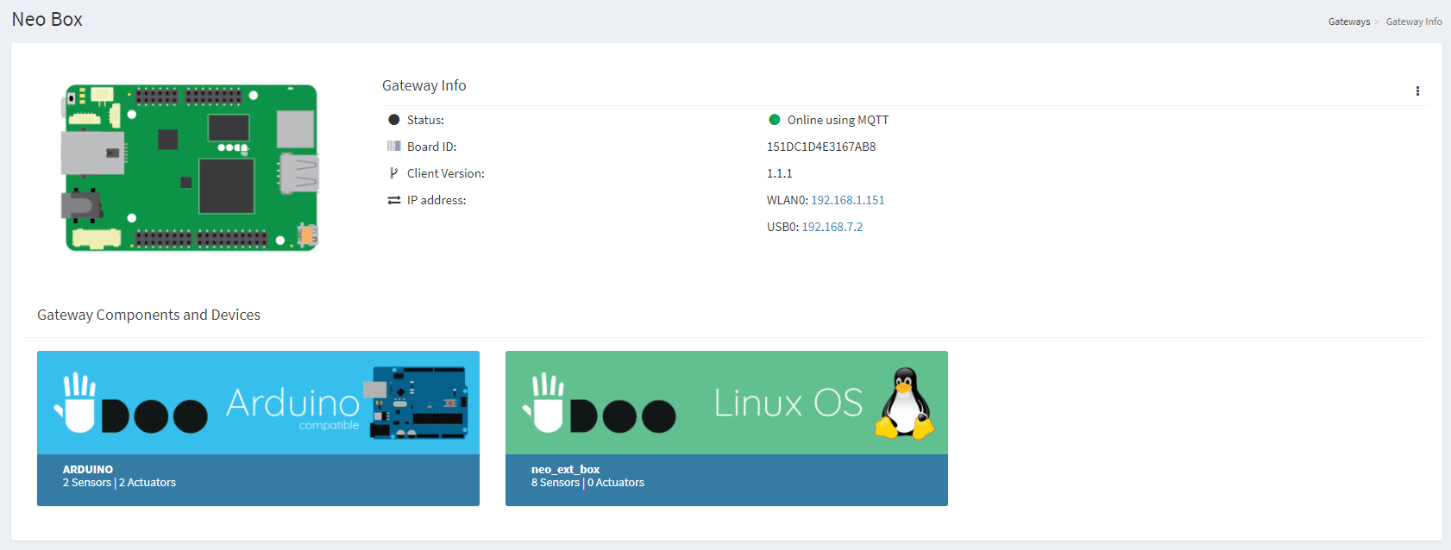Open the Arduino compatible component card
The width and height of the screenshot is (1451, 550).
pyautogui.click(x=258, y=428)
